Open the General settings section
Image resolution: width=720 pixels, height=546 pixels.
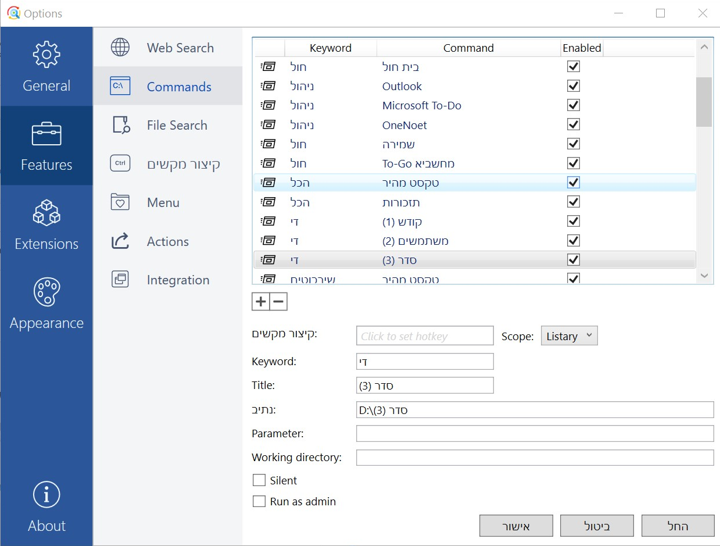pos(46,66)
